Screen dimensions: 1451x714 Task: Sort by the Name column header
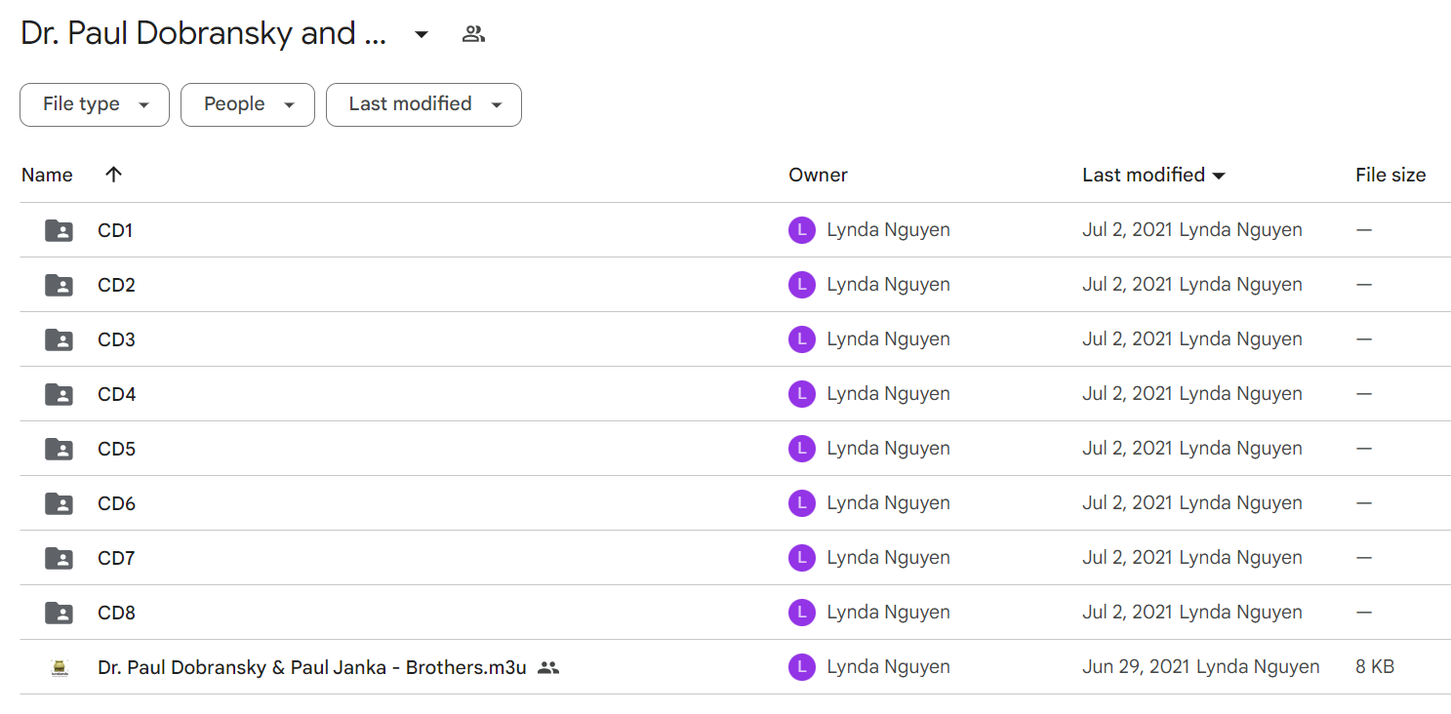coord(47,175)
